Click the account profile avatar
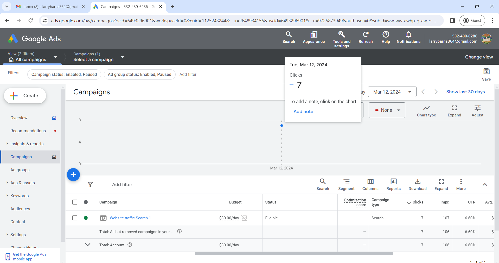This screenshot has width=499, height=263. 486,39
